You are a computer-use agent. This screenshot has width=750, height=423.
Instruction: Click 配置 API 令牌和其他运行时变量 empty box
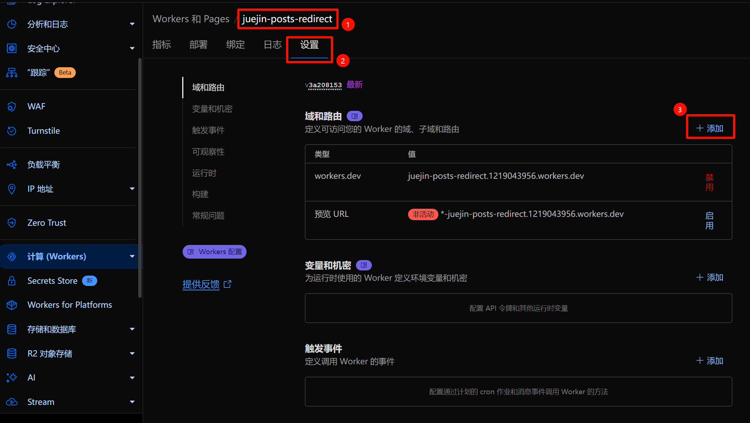(x=518, y=308)
